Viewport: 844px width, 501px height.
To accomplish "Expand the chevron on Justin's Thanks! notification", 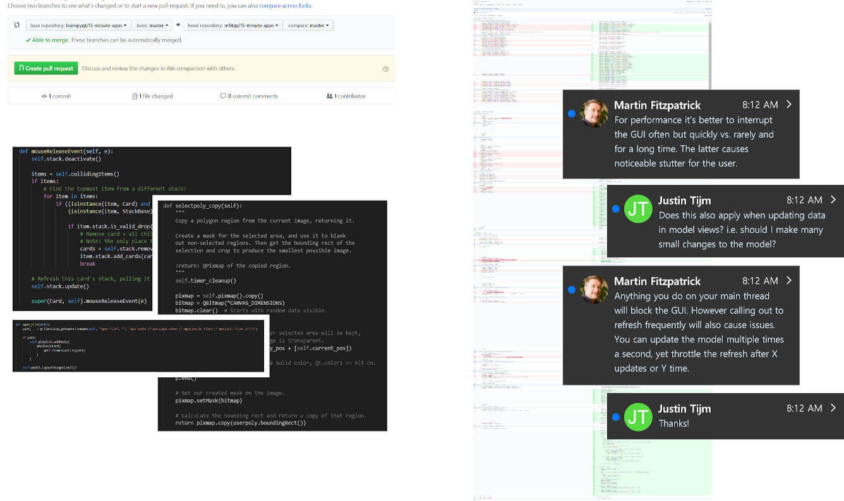I will point(833,408).
